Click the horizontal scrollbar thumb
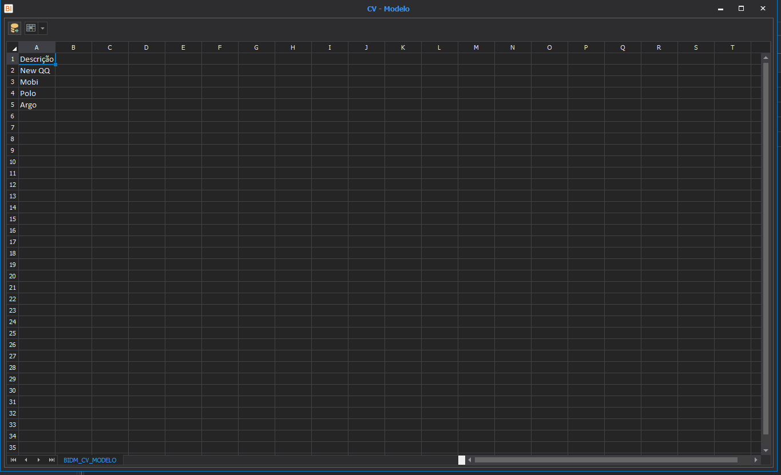This screenshot has height=475, width=781. click(x=606, y=460)
